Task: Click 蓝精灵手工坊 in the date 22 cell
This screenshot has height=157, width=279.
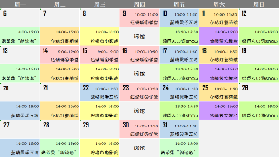Action: (104, 97)
